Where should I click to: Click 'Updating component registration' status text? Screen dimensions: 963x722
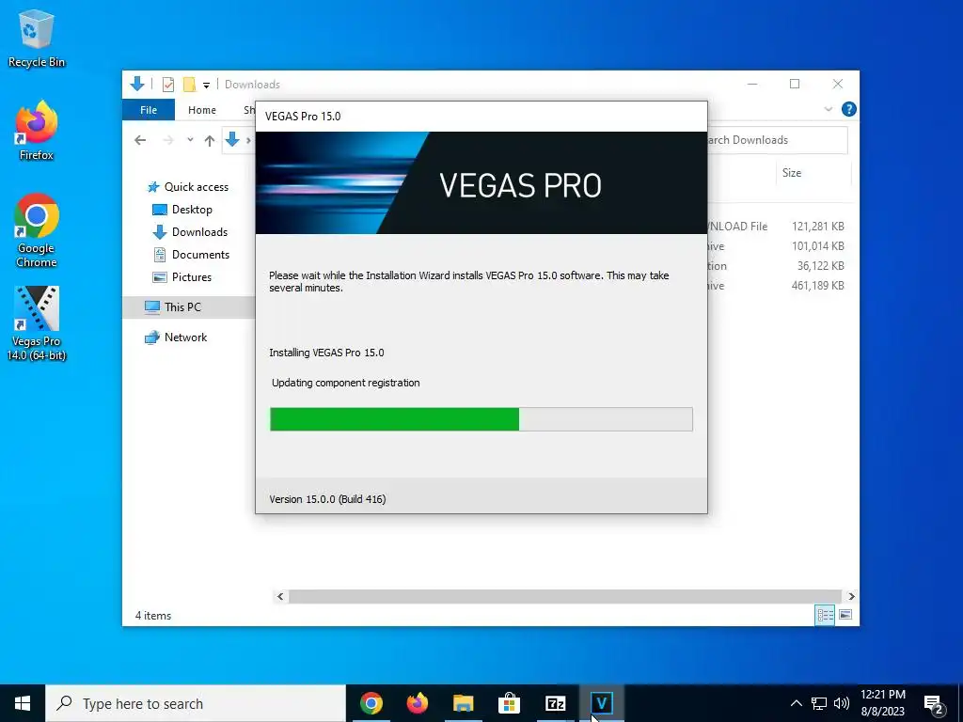point(346,383)
